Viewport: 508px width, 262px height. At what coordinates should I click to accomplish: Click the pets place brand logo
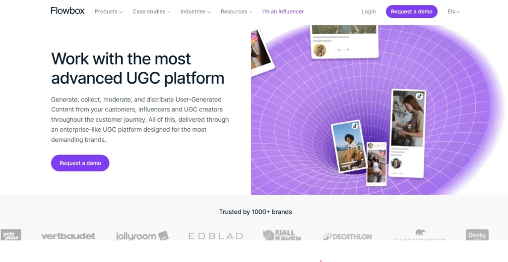[11, 235]
